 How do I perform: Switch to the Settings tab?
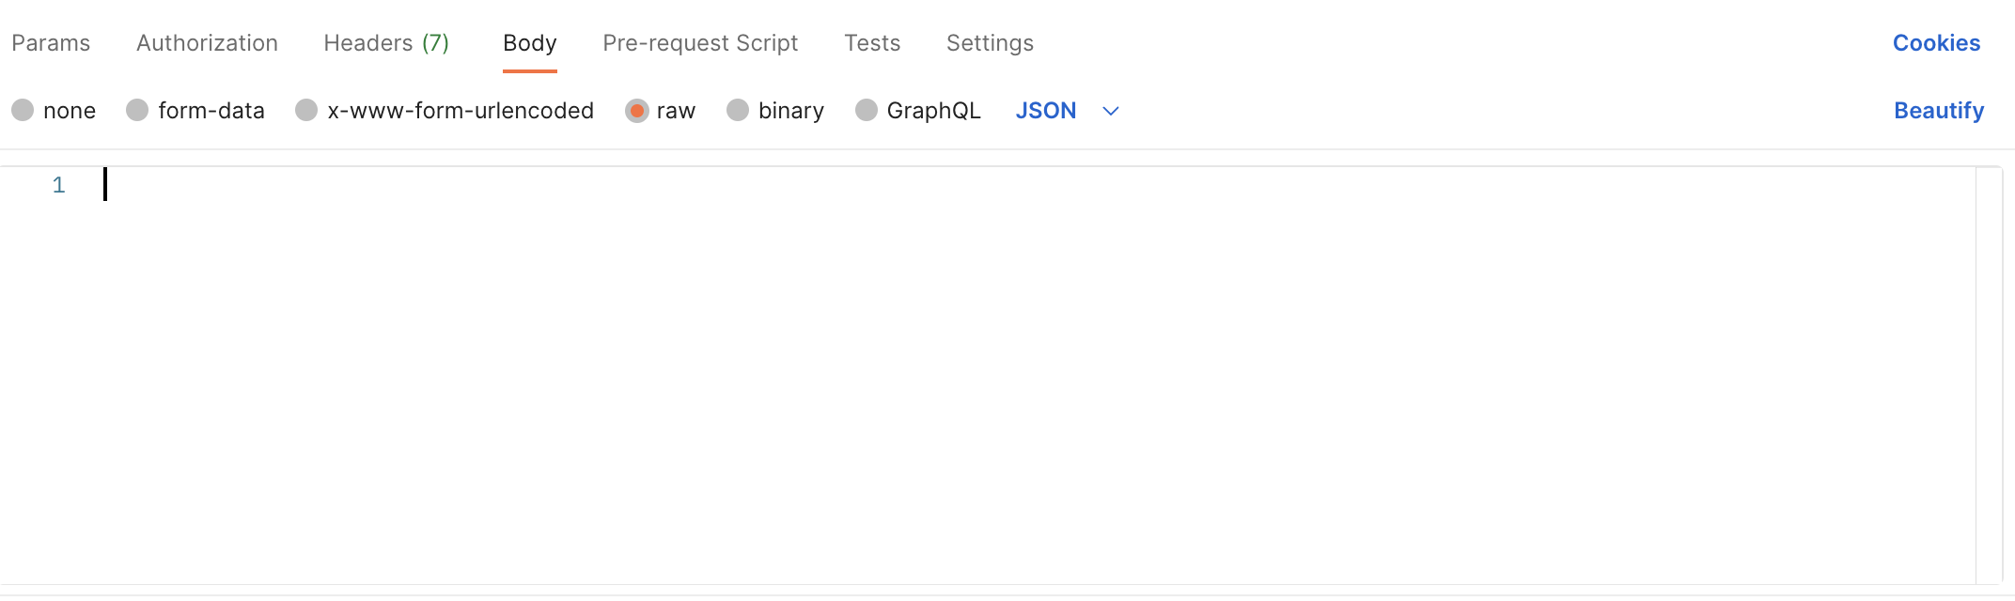click(x=990, y=43)
